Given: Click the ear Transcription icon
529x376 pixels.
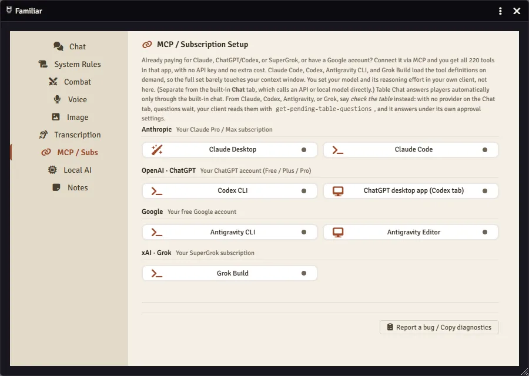Looking at the screenshot, I should tap(43, 135).
